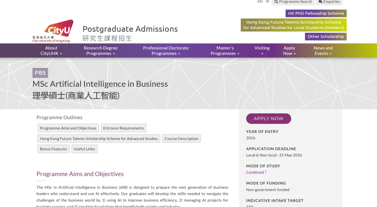Viewport: 377px width, 207px height.
Task: Expand the News and Events menu
Action: pyautogui.click(x=323, y=51)
